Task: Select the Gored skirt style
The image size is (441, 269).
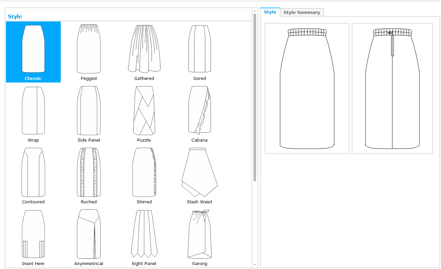Action: (200, 52)
